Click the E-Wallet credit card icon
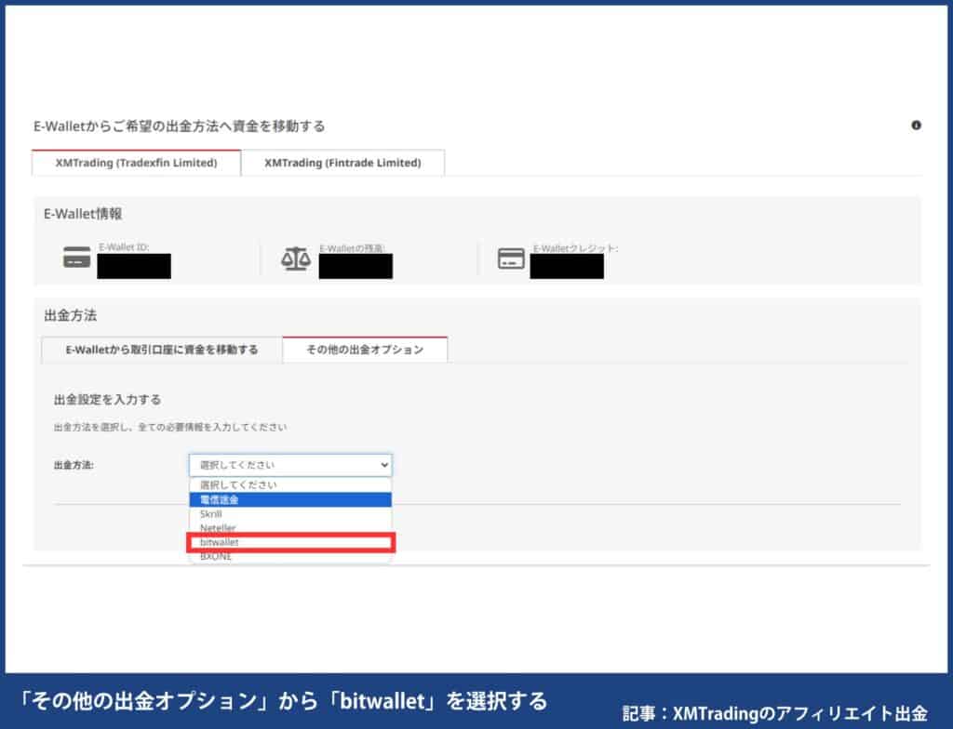 (511, 258)
